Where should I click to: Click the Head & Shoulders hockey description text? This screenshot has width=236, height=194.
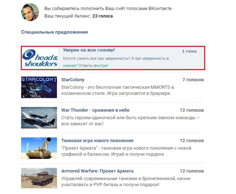[116, 62]
